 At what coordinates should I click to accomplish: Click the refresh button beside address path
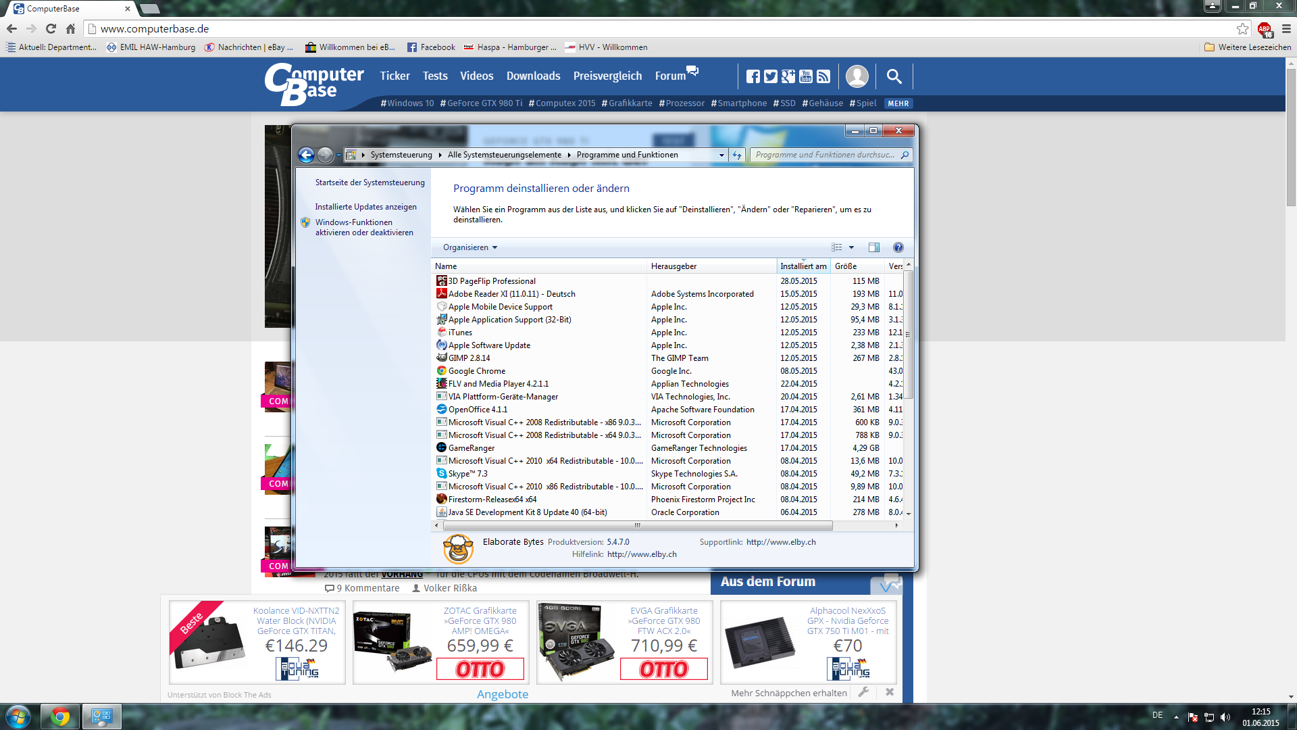737,155
